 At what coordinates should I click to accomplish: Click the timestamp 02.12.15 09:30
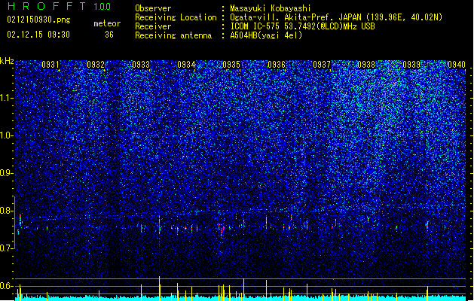(38, 35)
